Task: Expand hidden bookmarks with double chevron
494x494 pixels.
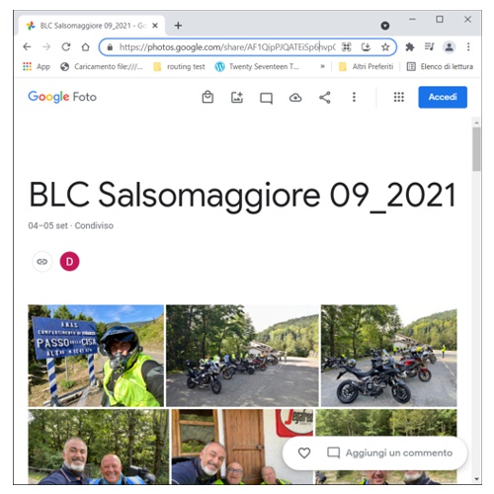Action: pyautogui.click(x=322, y=66)
